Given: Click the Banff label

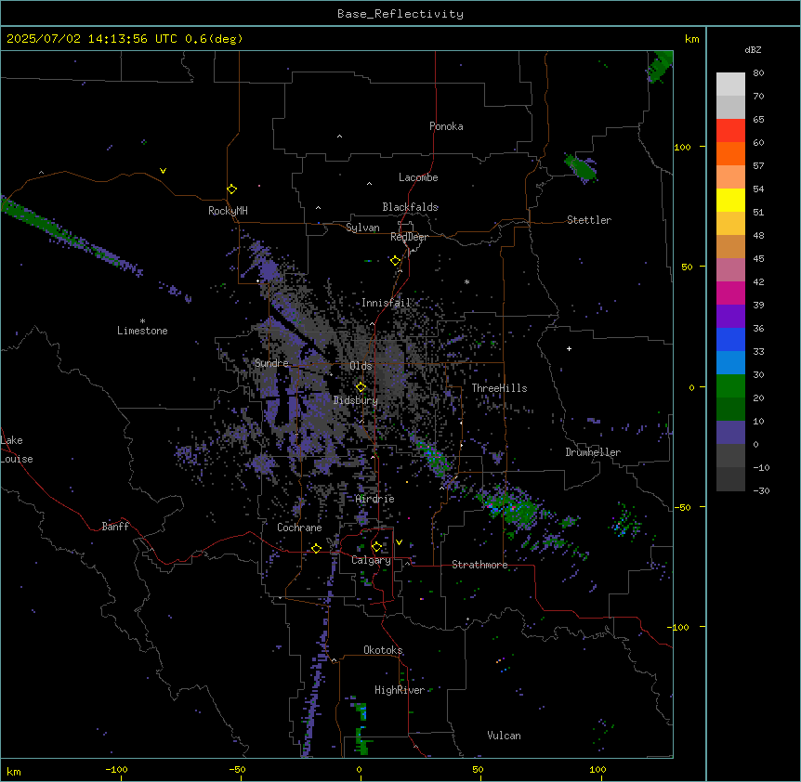Looking at the screenshot, I should tap(115, 527).
